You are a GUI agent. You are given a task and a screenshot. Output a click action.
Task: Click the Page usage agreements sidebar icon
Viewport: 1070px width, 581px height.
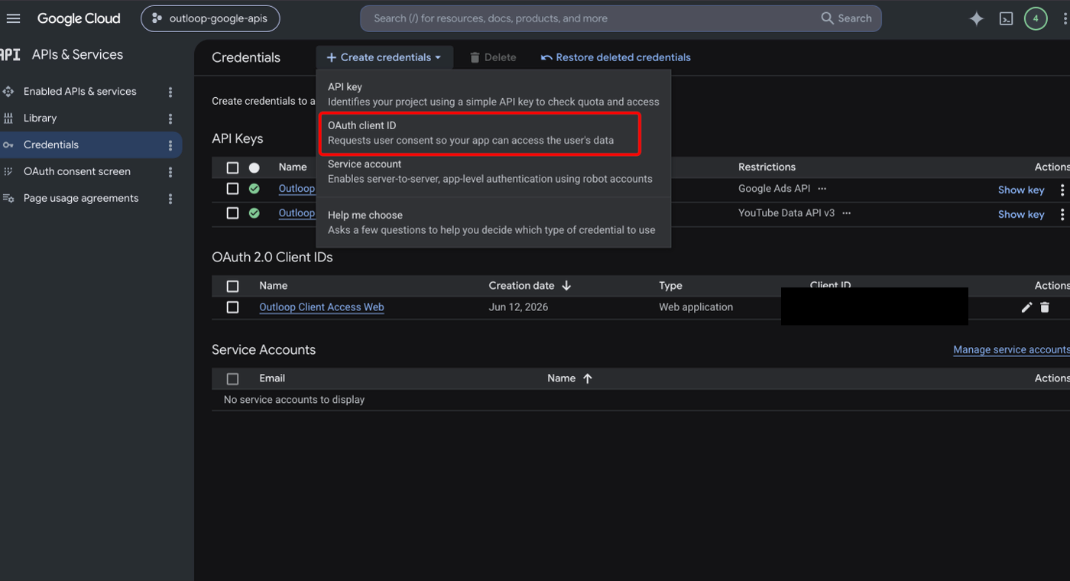coord(8,198)
